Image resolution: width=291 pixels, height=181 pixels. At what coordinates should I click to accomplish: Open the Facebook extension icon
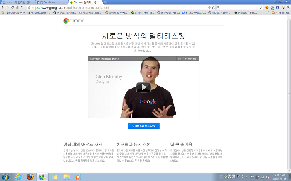coord(277,7)
